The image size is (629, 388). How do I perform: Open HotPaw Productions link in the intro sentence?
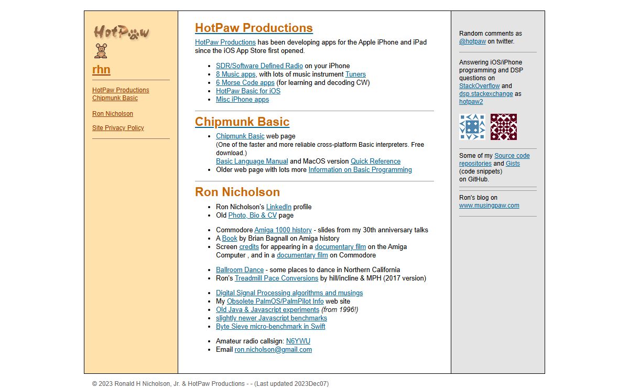click(x=225, y=42)
